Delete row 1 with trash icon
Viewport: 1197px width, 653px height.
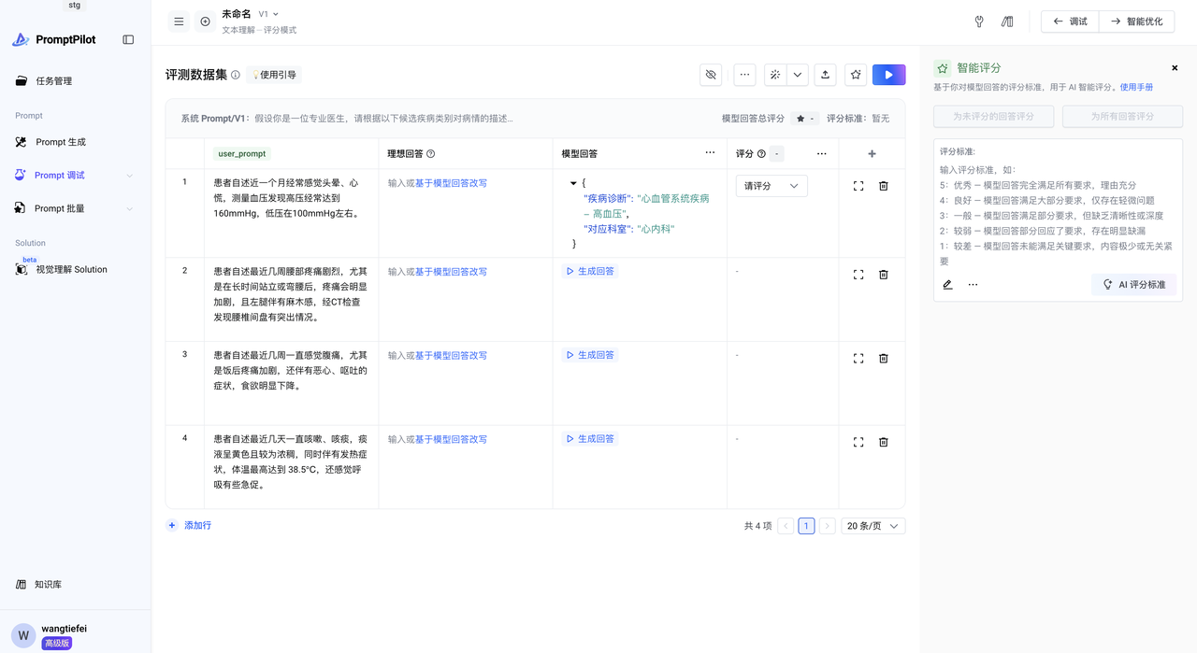[x=883, y=186]
